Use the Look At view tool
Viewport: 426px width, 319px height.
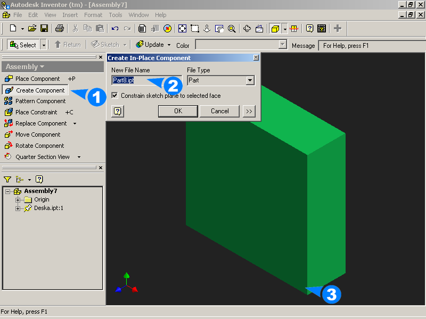pos(259,28)
